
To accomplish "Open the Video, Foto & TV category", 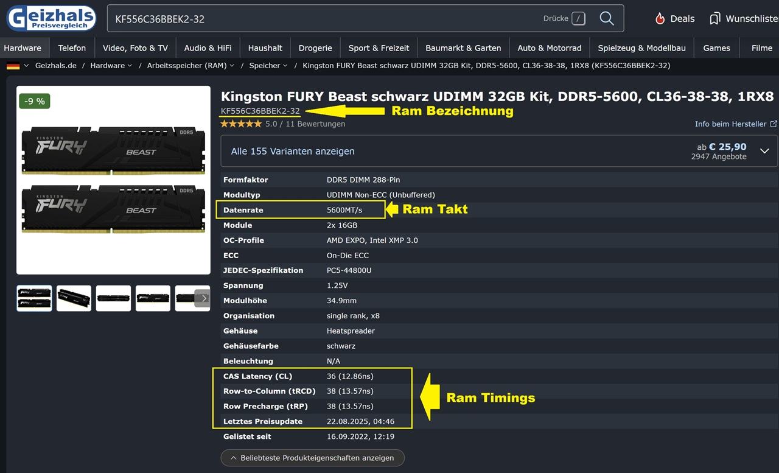I will [x=135, y=48].
